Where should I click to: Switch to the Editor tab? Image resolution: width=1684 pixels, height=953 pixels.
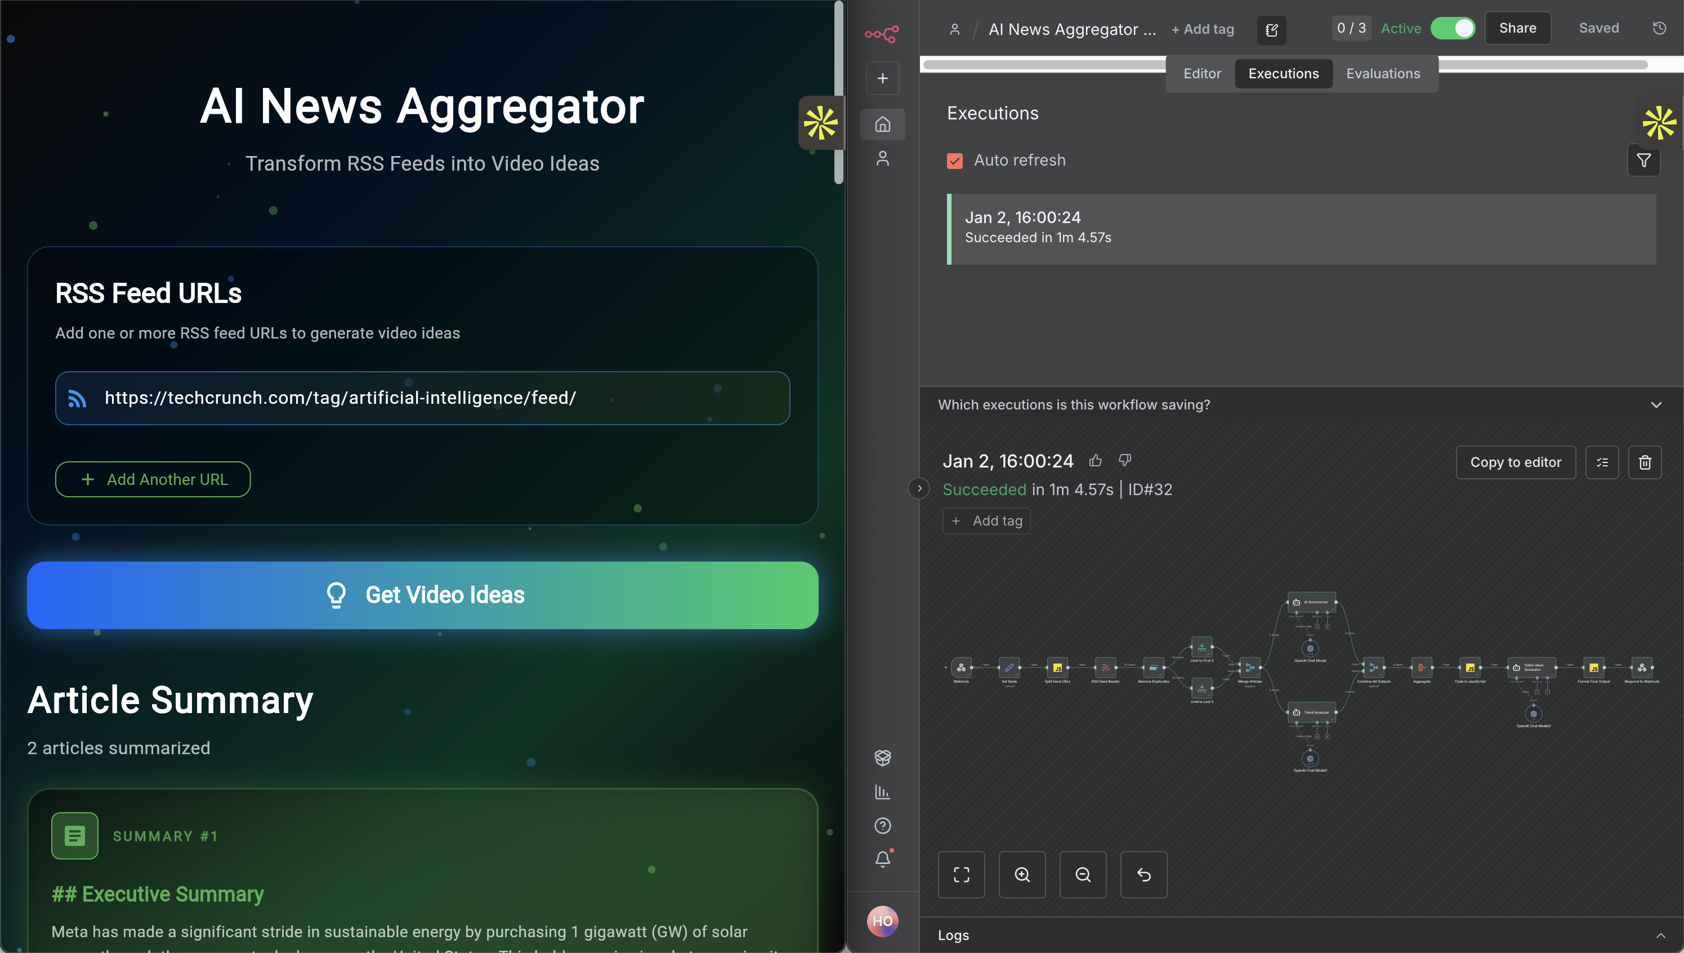point(1202,73)
